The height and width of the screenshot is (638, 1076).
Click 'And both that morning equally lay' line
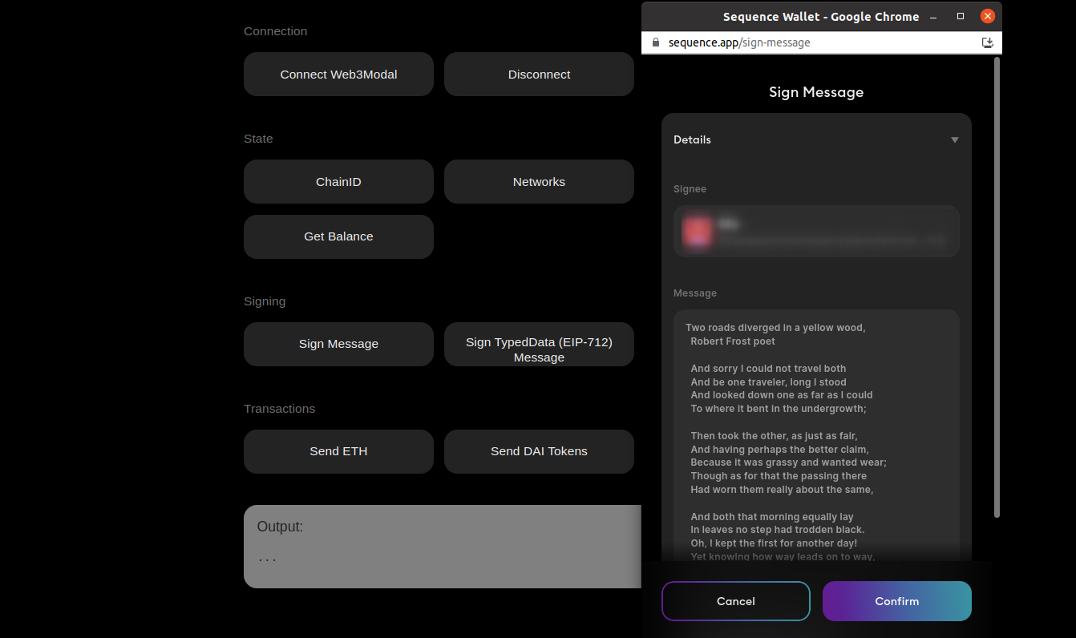772,517
